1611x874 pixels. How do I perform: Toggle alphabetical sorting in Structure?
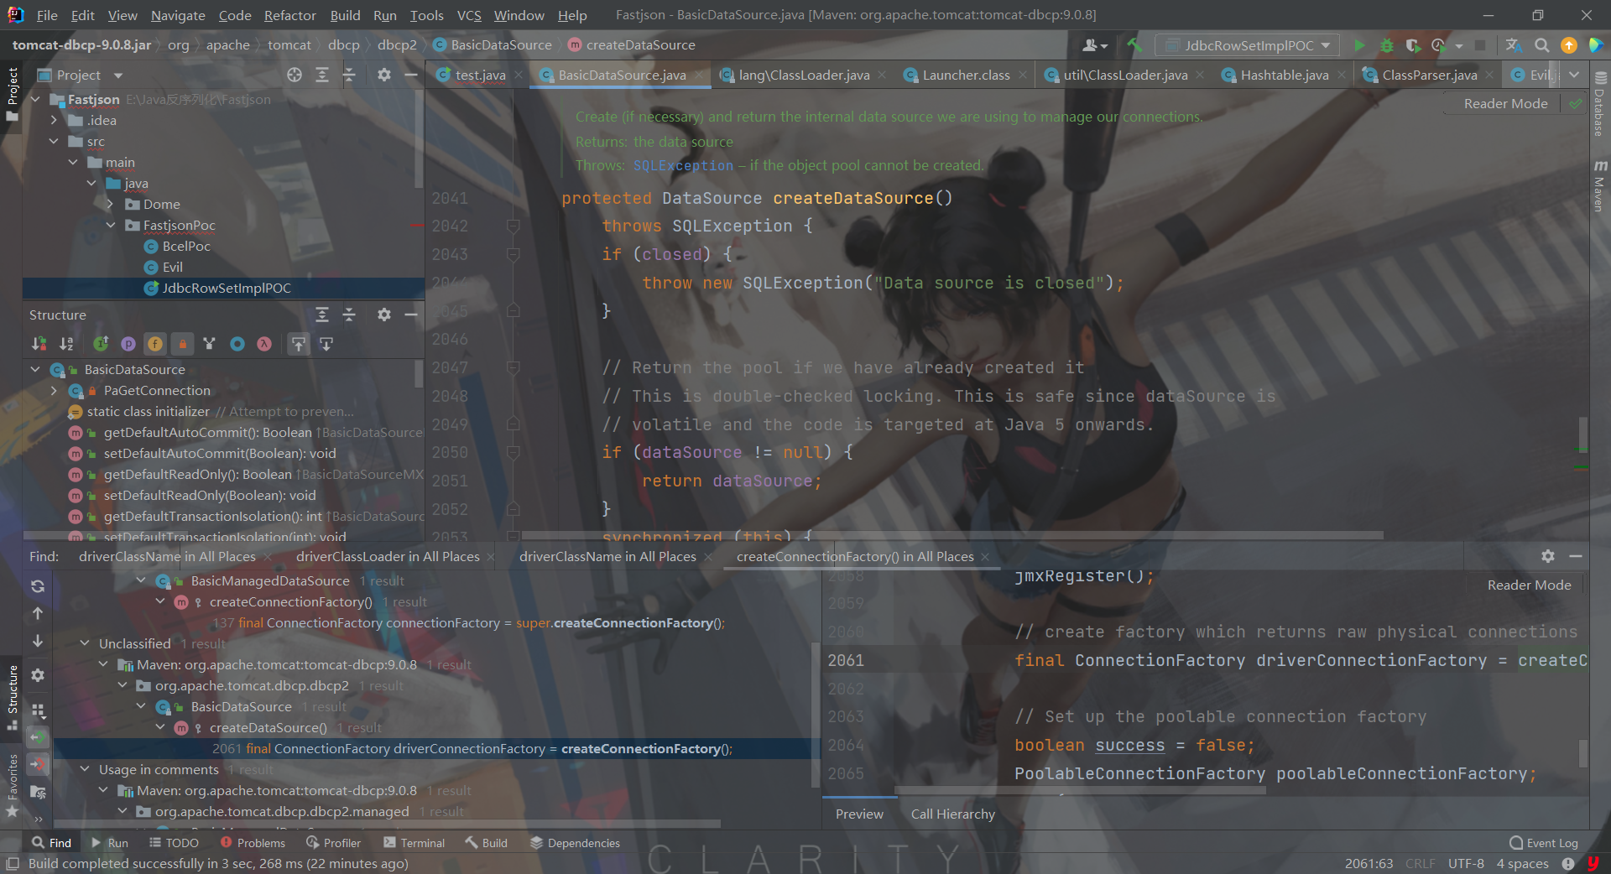[66, 344]
